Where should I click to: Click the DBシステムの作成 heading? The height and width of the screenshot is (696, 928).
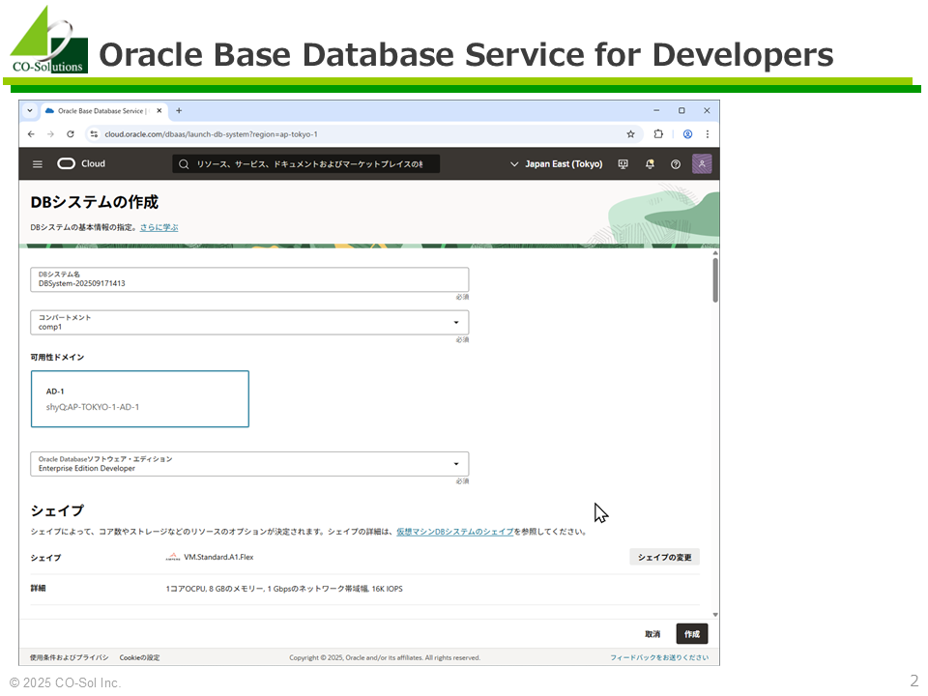tap(95, 202)
